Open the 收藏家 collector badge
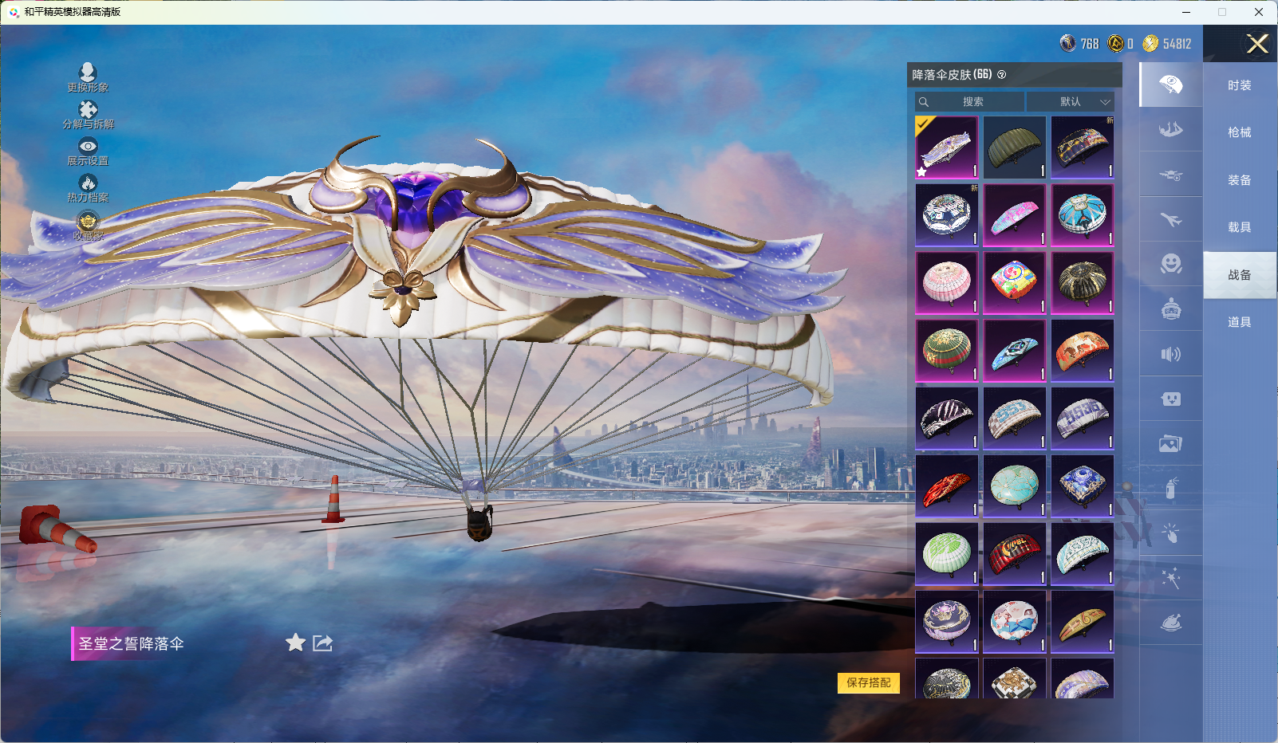 [x=88, y=225]
